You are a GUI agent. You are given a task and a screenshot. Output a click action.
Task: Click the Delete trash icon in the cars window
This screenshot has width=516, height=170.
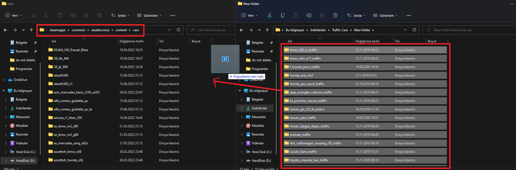tap(99, 15)
